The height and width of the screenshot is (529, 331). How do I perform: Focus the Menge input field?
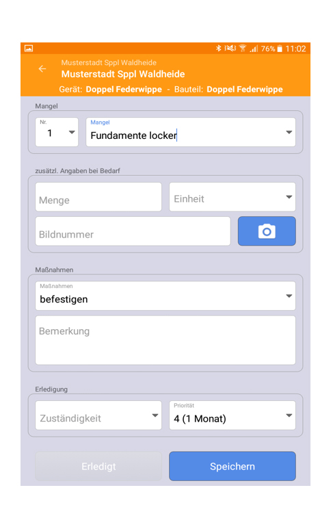click(x=98, y=197)
